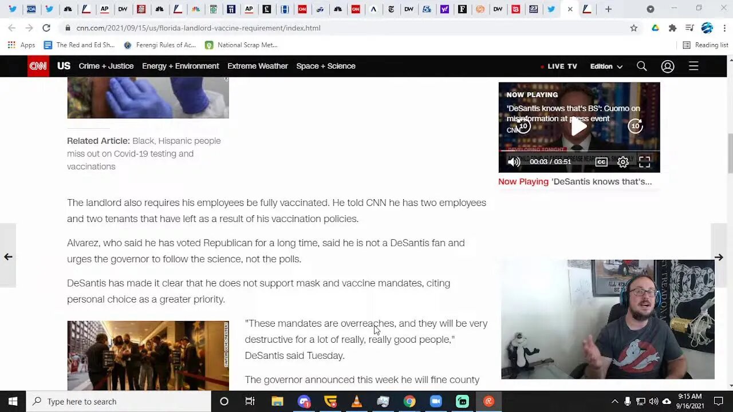Image resolution: width=733 pixels, height=412 pixels.
Task: Open Energy + Environment section
Action: pos(180,66)
